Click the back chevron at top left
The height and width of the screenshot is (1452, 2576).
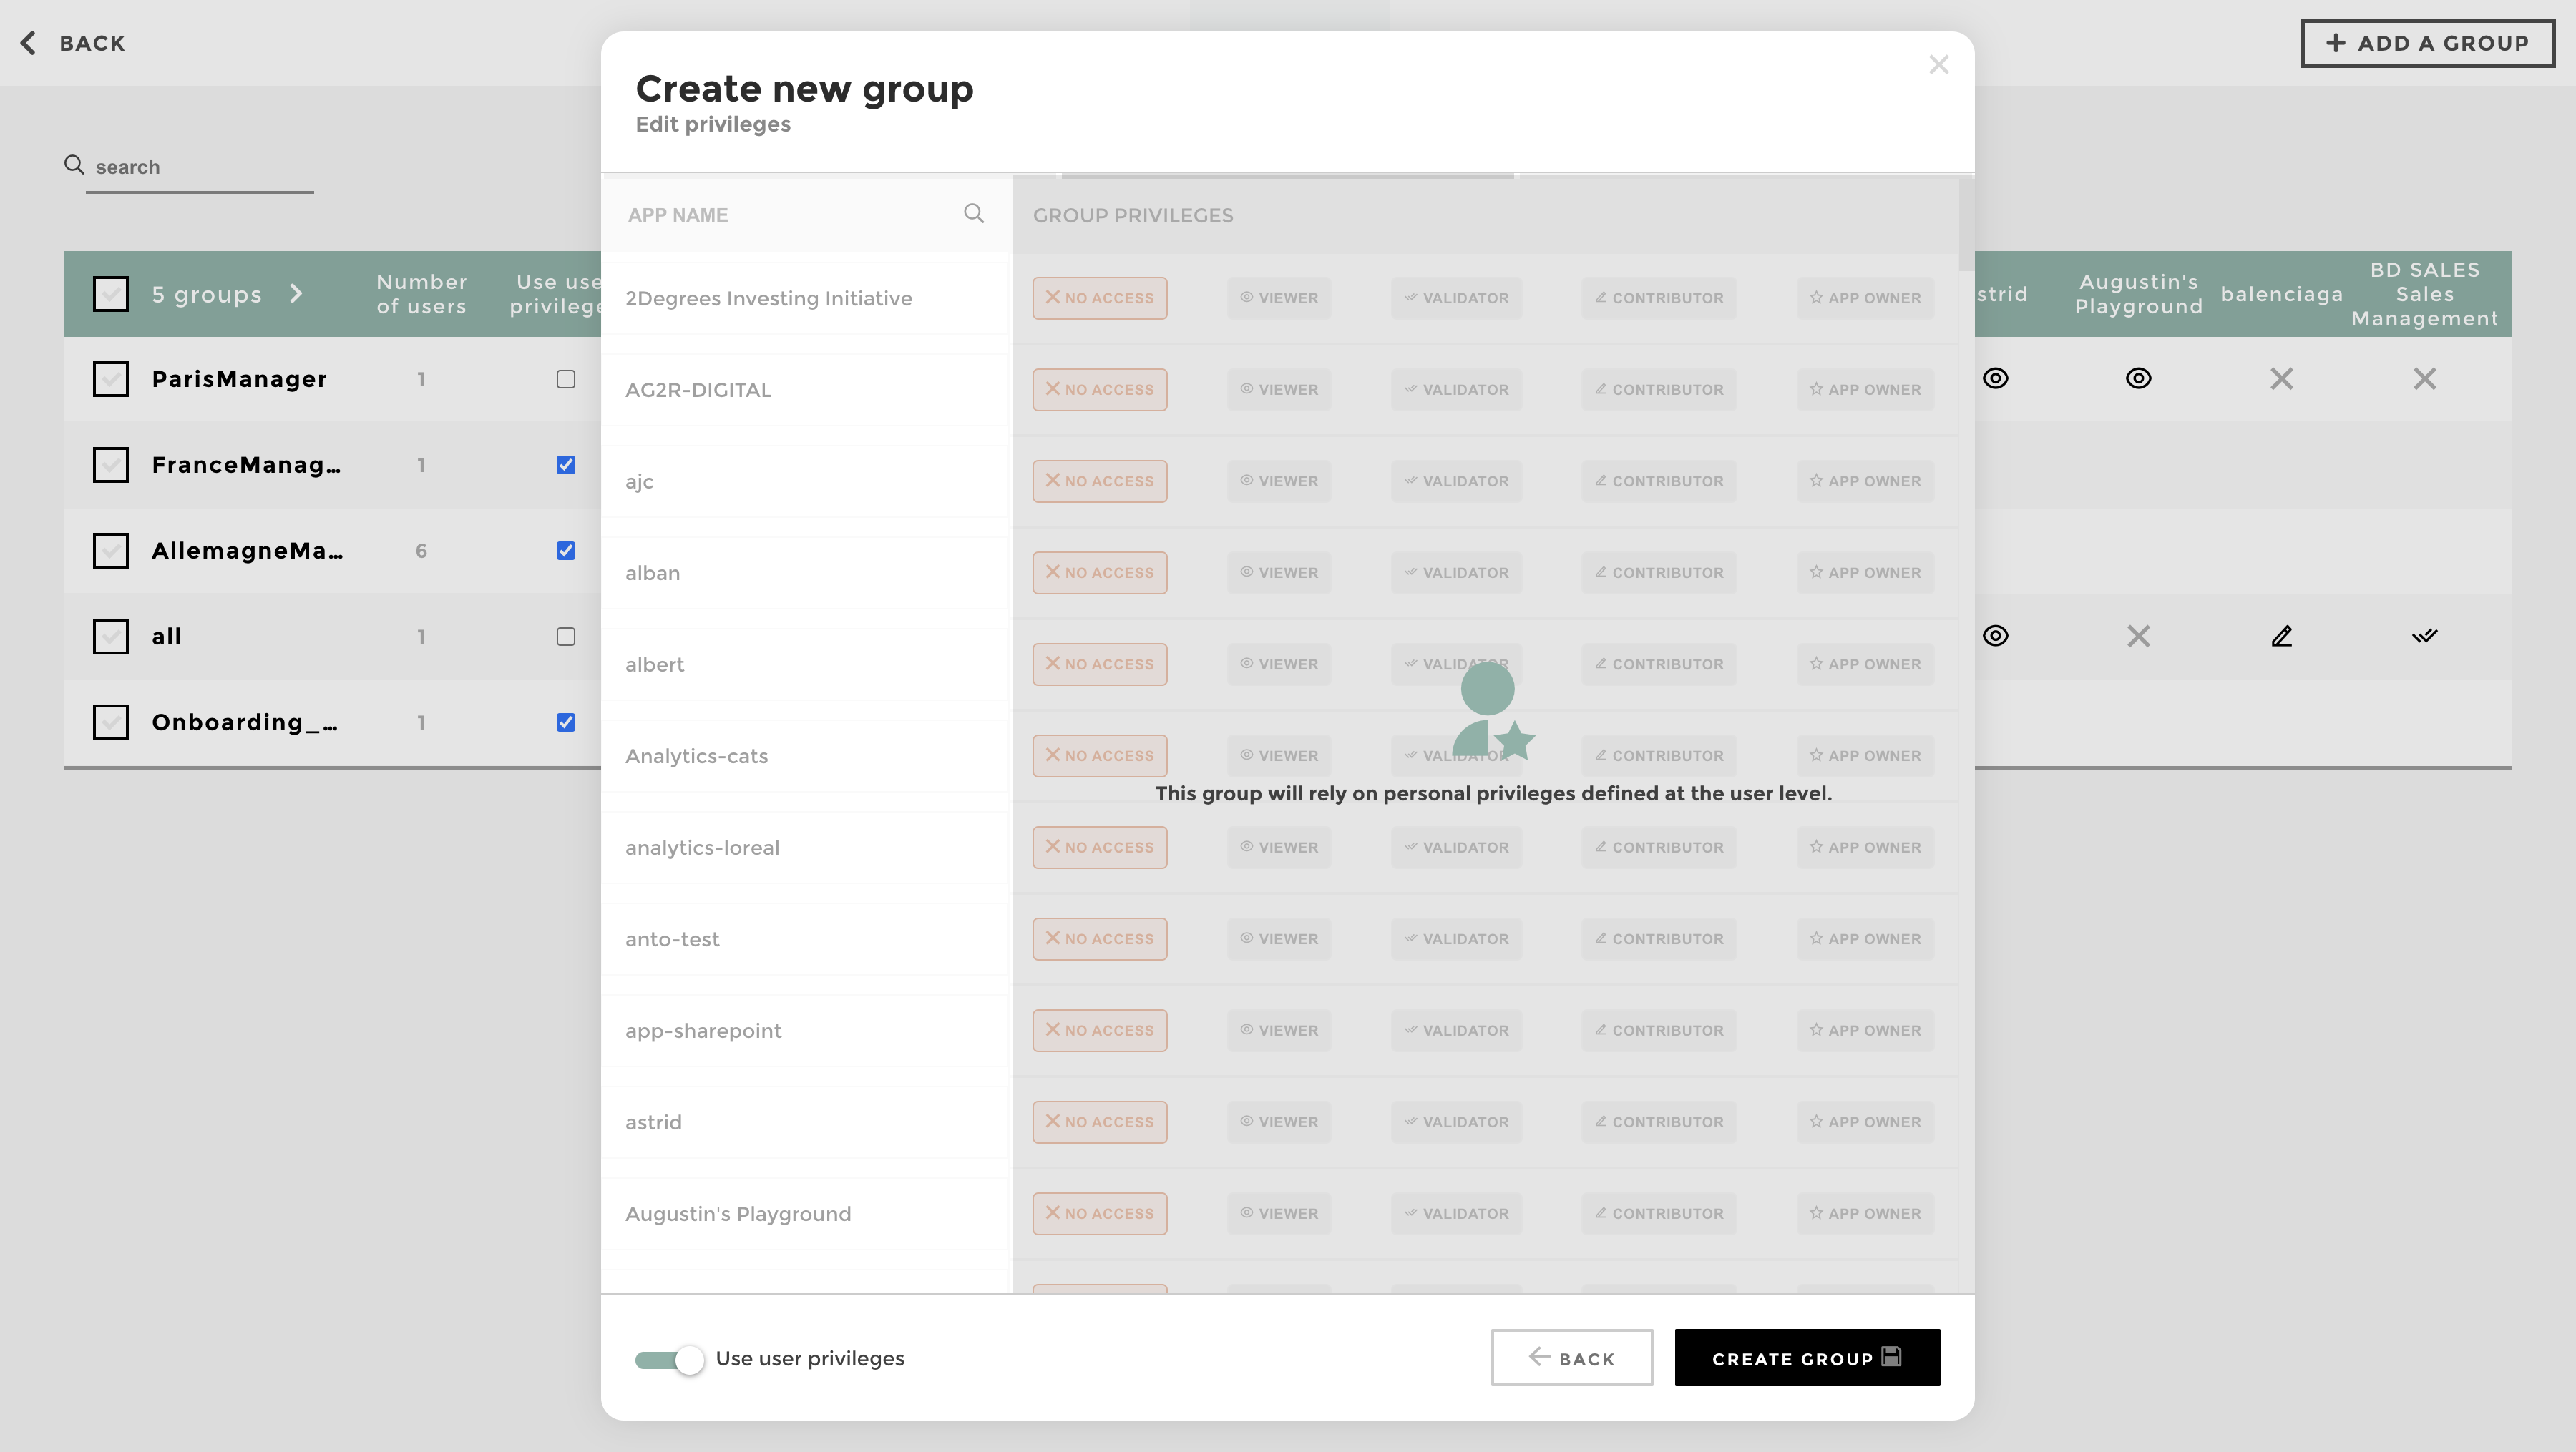click(28, 43)
